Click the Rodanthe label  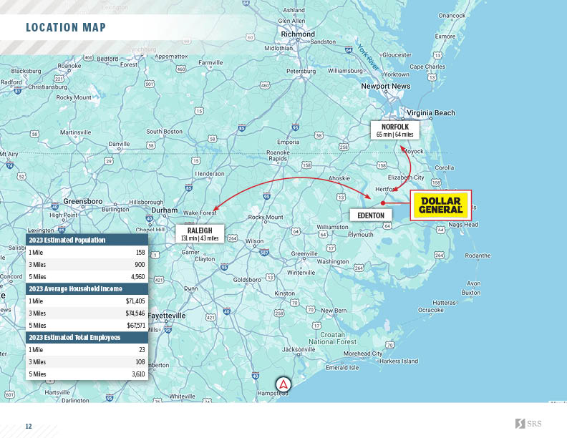point(478,255)
